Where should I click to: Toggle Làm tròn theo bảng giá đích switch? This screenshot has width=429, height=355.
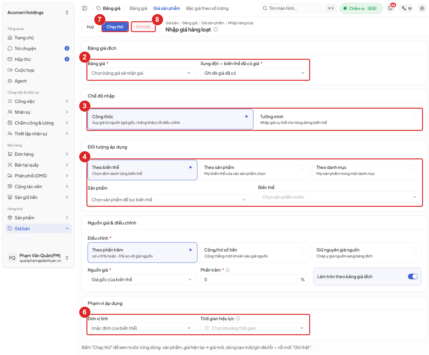[x=413, y=276]
